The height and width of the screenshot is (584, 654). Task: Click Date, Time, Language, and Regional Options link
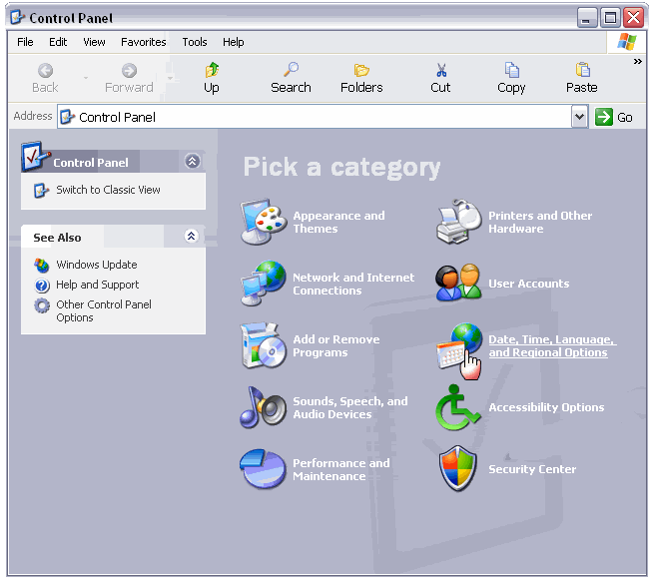(x=552, y=346)
